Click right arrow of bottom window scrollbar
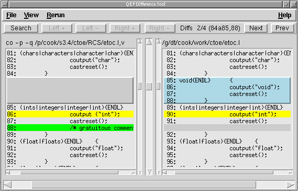 [x=291, y=185]
